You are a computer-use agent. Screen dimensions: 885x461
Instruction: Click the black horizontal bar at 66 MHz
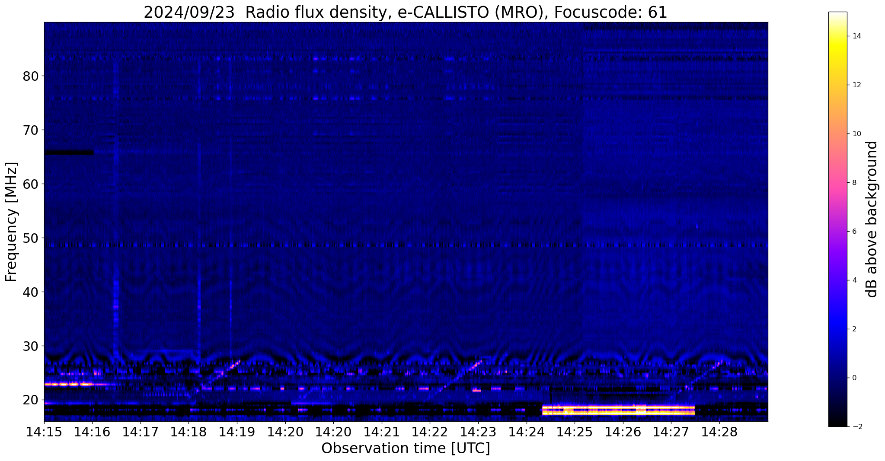point(69,153)
